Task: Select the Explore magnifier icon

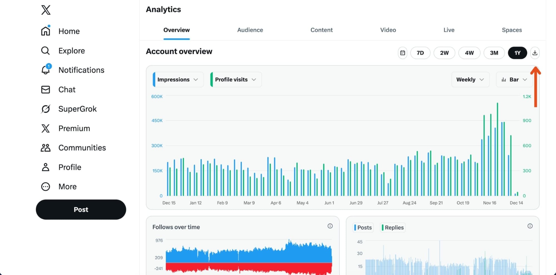Action: tap(45, 50)
